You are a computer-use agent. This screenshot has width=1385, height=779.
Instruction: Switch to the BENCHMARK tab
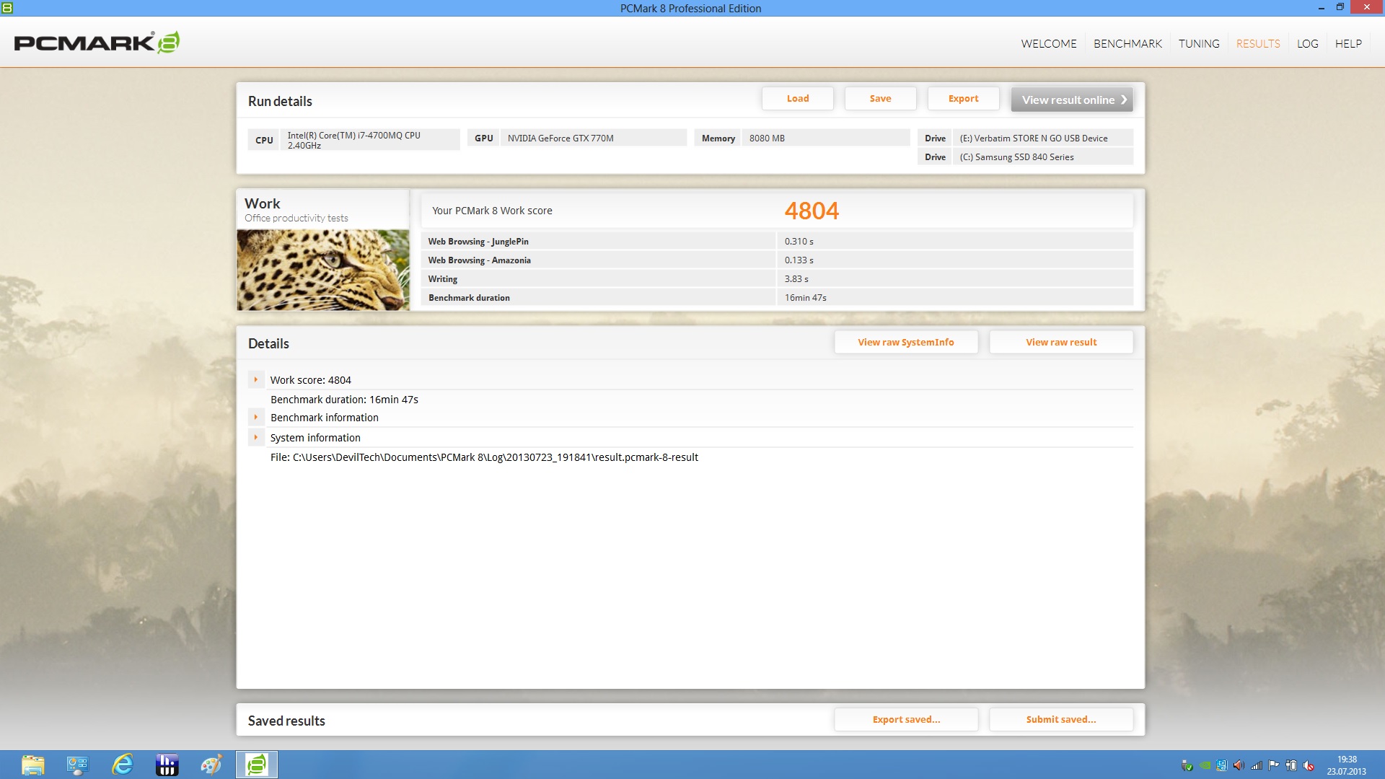click(1127, 43)
